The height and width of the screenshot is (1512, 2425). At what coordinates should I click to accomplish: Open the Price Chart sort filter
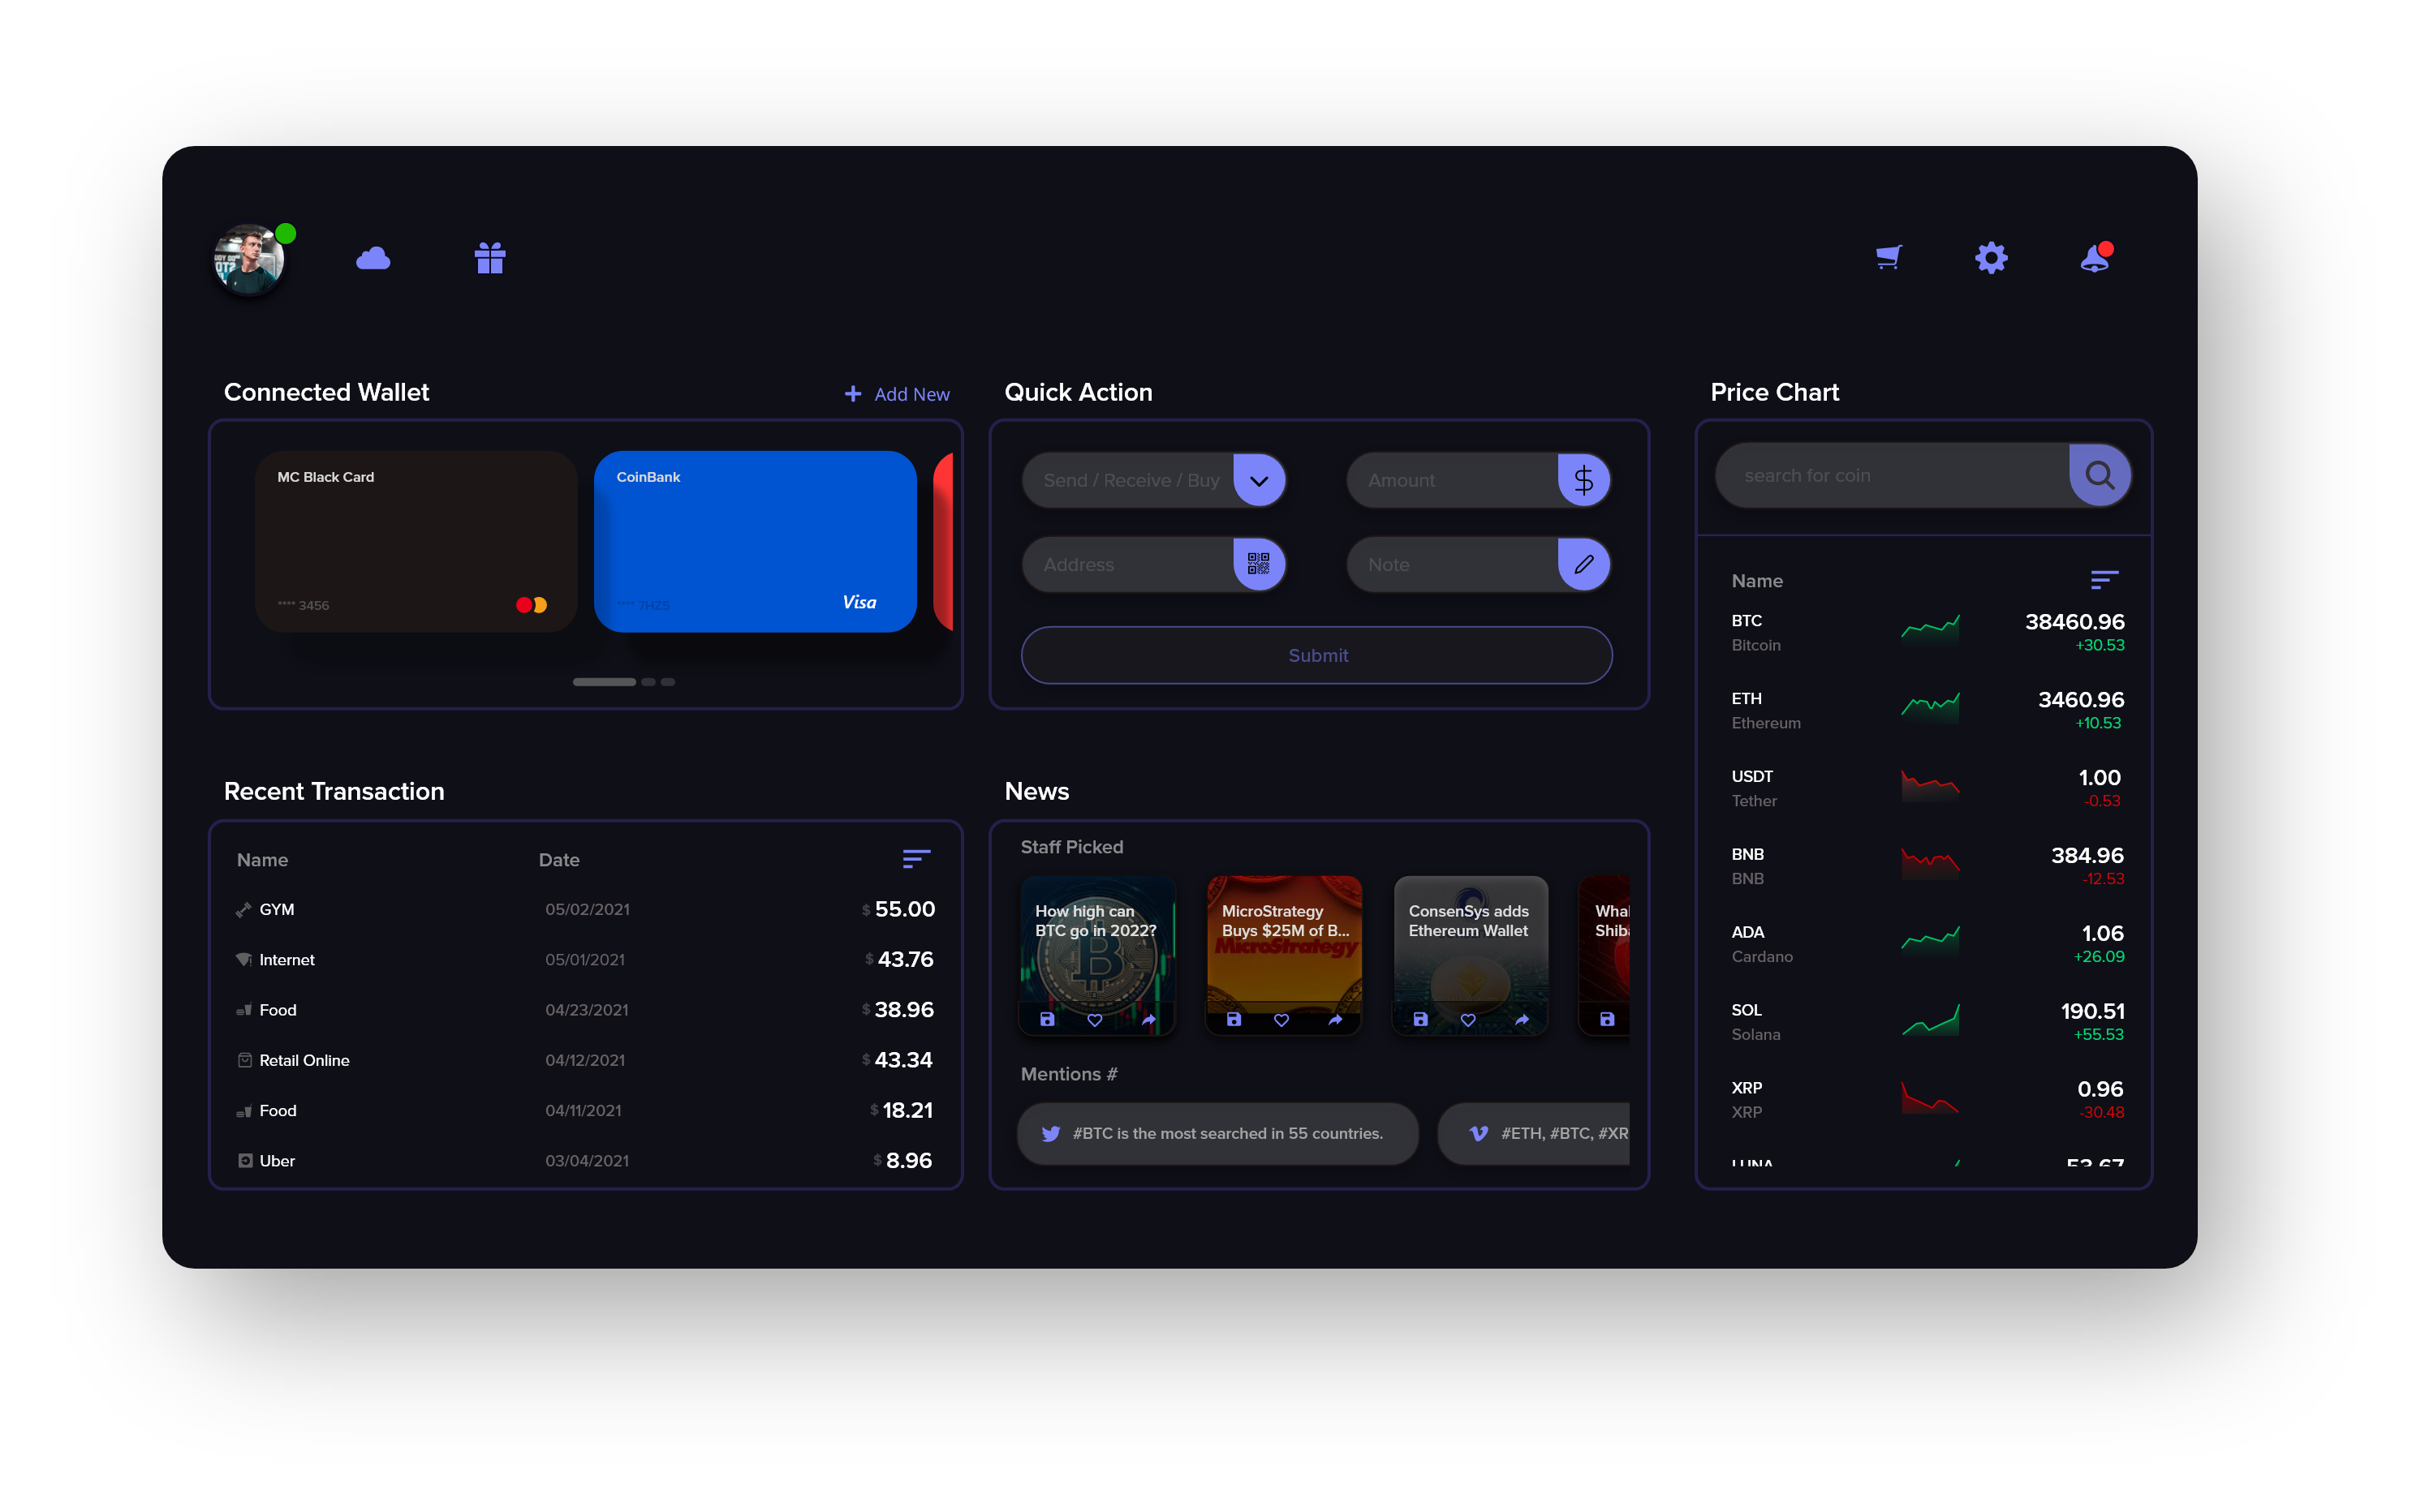tap(2104, 580)
